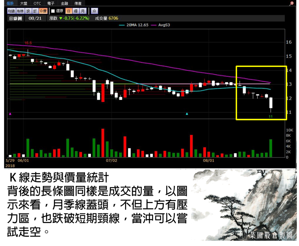The width and height of the screenshot is (299, 246).
Task: Toggle the 還原 checkbox
Action: click(53, 11)
